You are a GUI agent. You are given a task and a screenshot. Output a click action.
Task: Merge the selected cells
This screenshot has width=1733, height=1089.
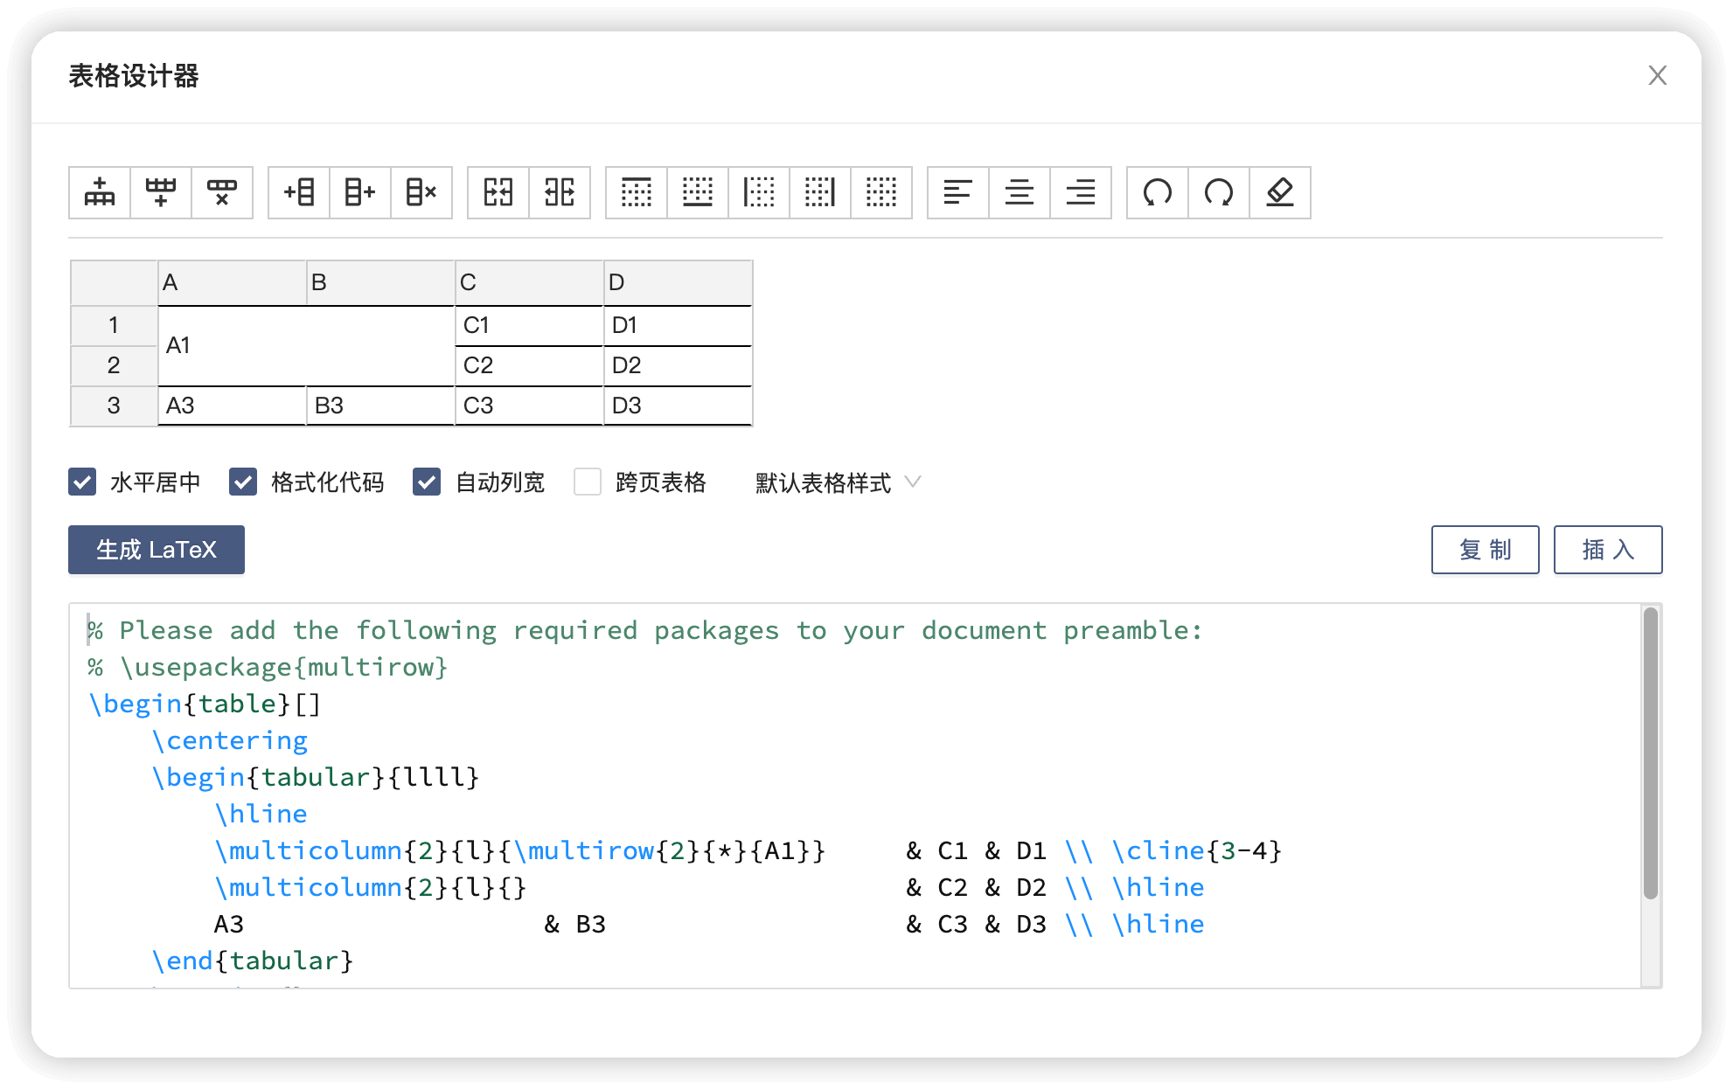point(498,192)
